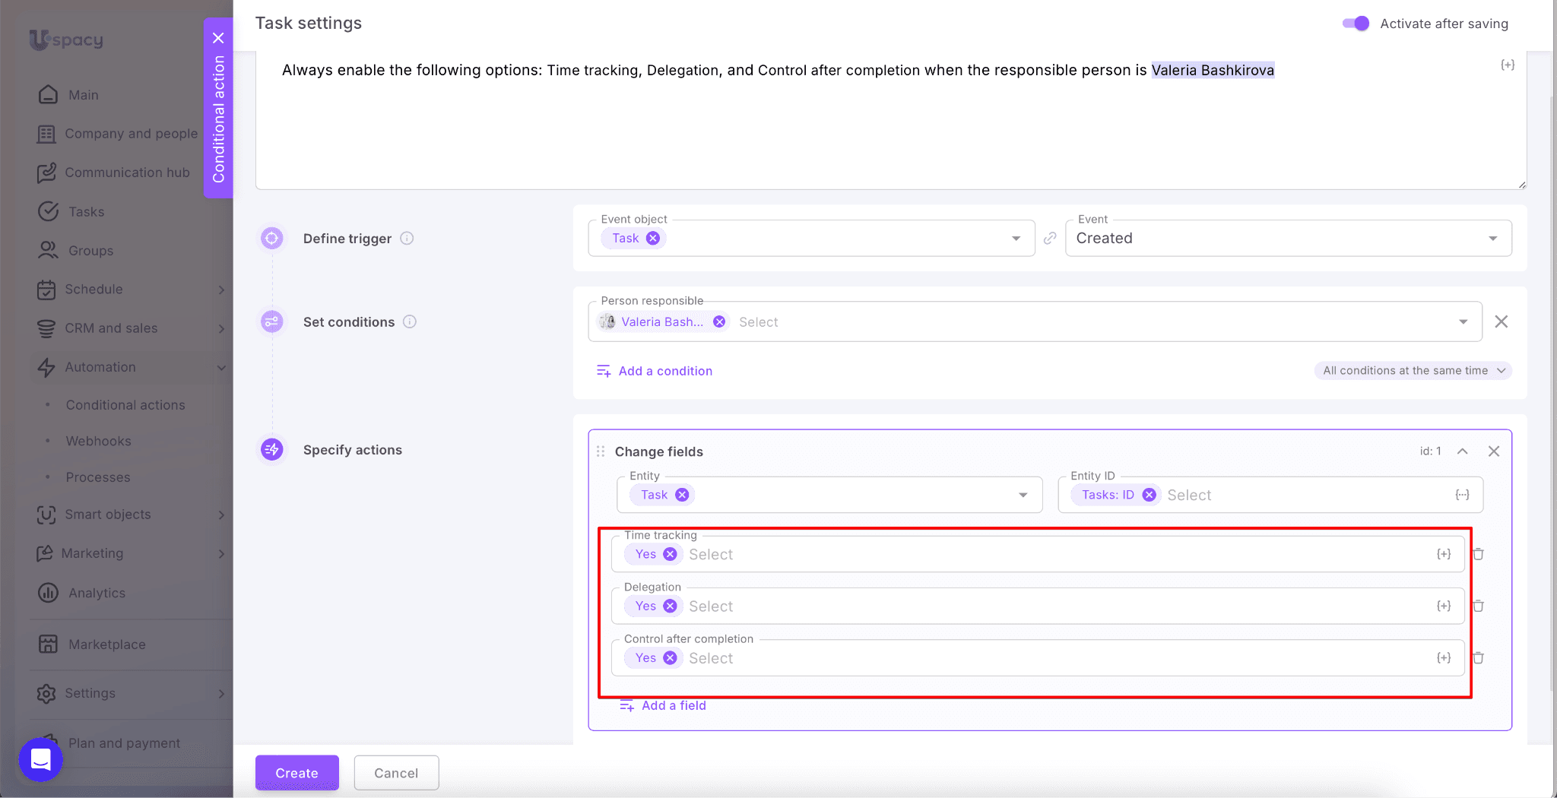The width and height of the screenshot is (1557, 798).
Task: Click the info icon beside Set conditions
Action: 410,321
